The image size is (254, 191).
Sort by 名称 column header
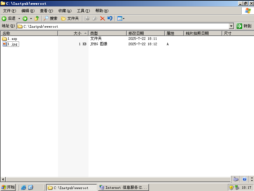[x=29, y=33]
